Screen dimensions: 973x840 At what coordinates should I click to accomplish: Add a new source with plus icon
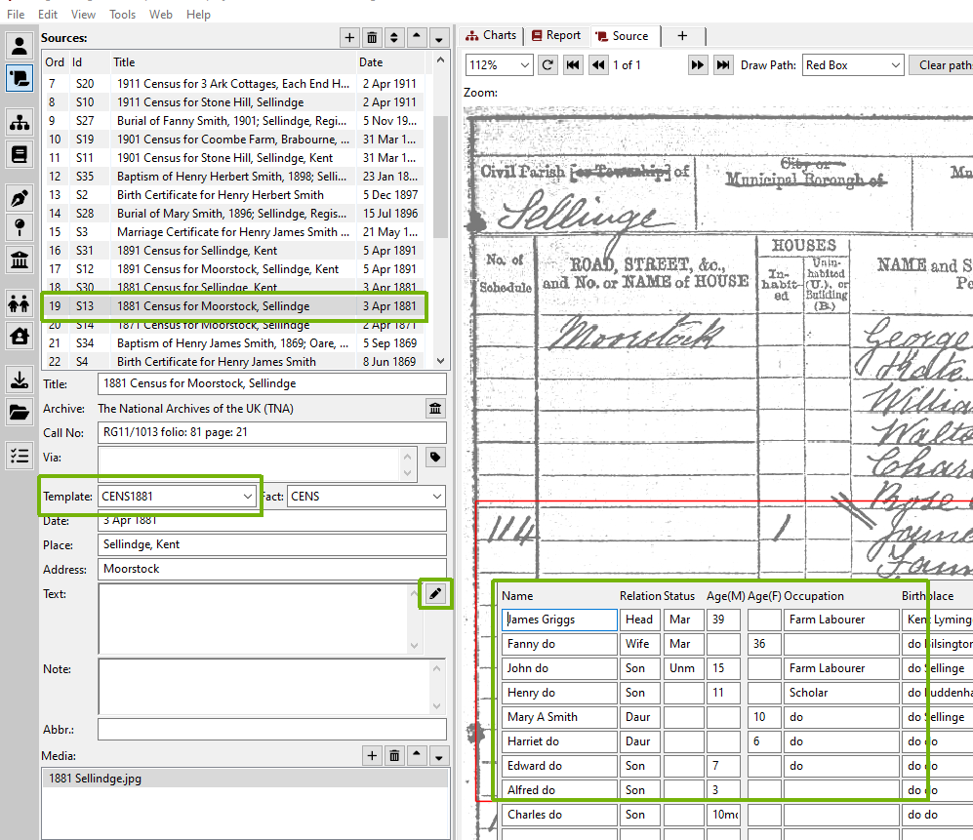click(x=349, y=38)
